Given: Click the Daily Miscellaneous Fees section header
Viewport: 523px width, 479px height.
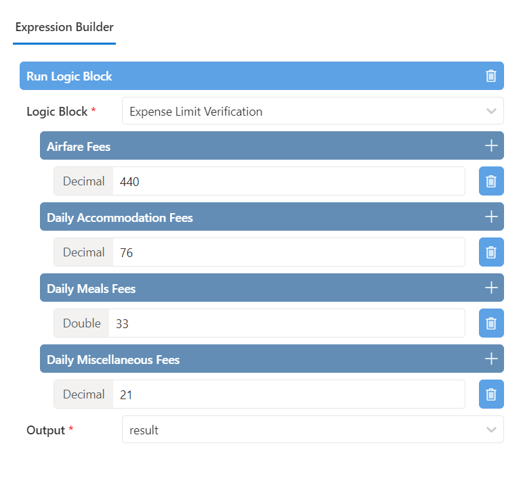Looking at the screenshot, I should 257,359.
